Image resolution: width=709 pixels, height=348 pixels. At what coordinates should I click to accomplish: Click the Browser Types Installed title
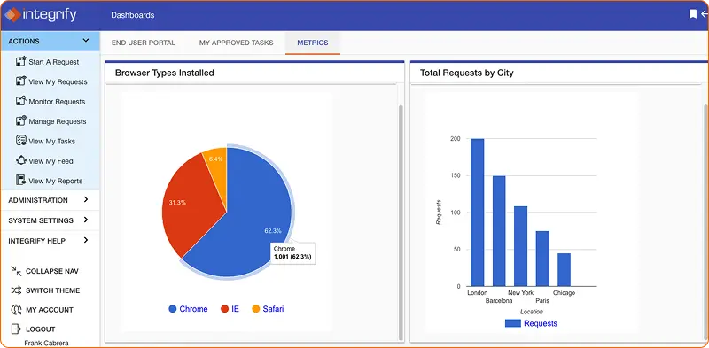[165, 73]
